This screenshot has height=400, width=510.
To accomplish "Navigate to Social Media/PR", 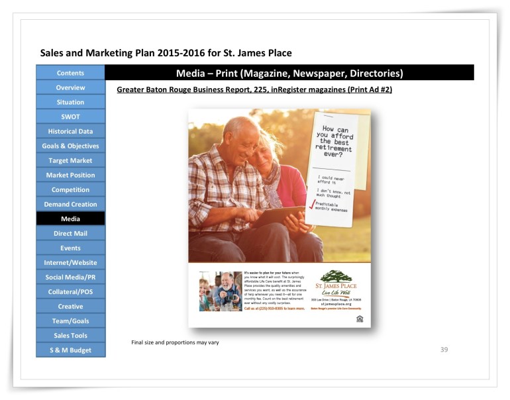I will coord(70,277).
